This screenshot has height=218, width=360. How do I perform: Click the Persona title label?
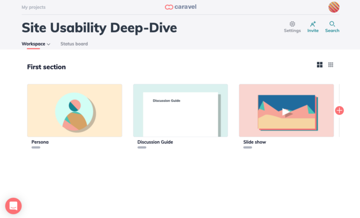point(40,142)
